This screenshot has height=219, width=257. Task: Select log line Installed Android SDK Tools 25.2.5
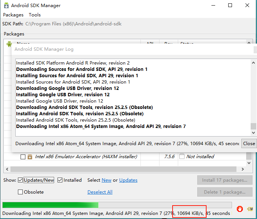point(75,120)
